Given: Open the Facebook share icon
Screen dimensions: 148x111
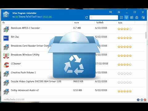Looking at the screenshot, I should coord(138,100).
